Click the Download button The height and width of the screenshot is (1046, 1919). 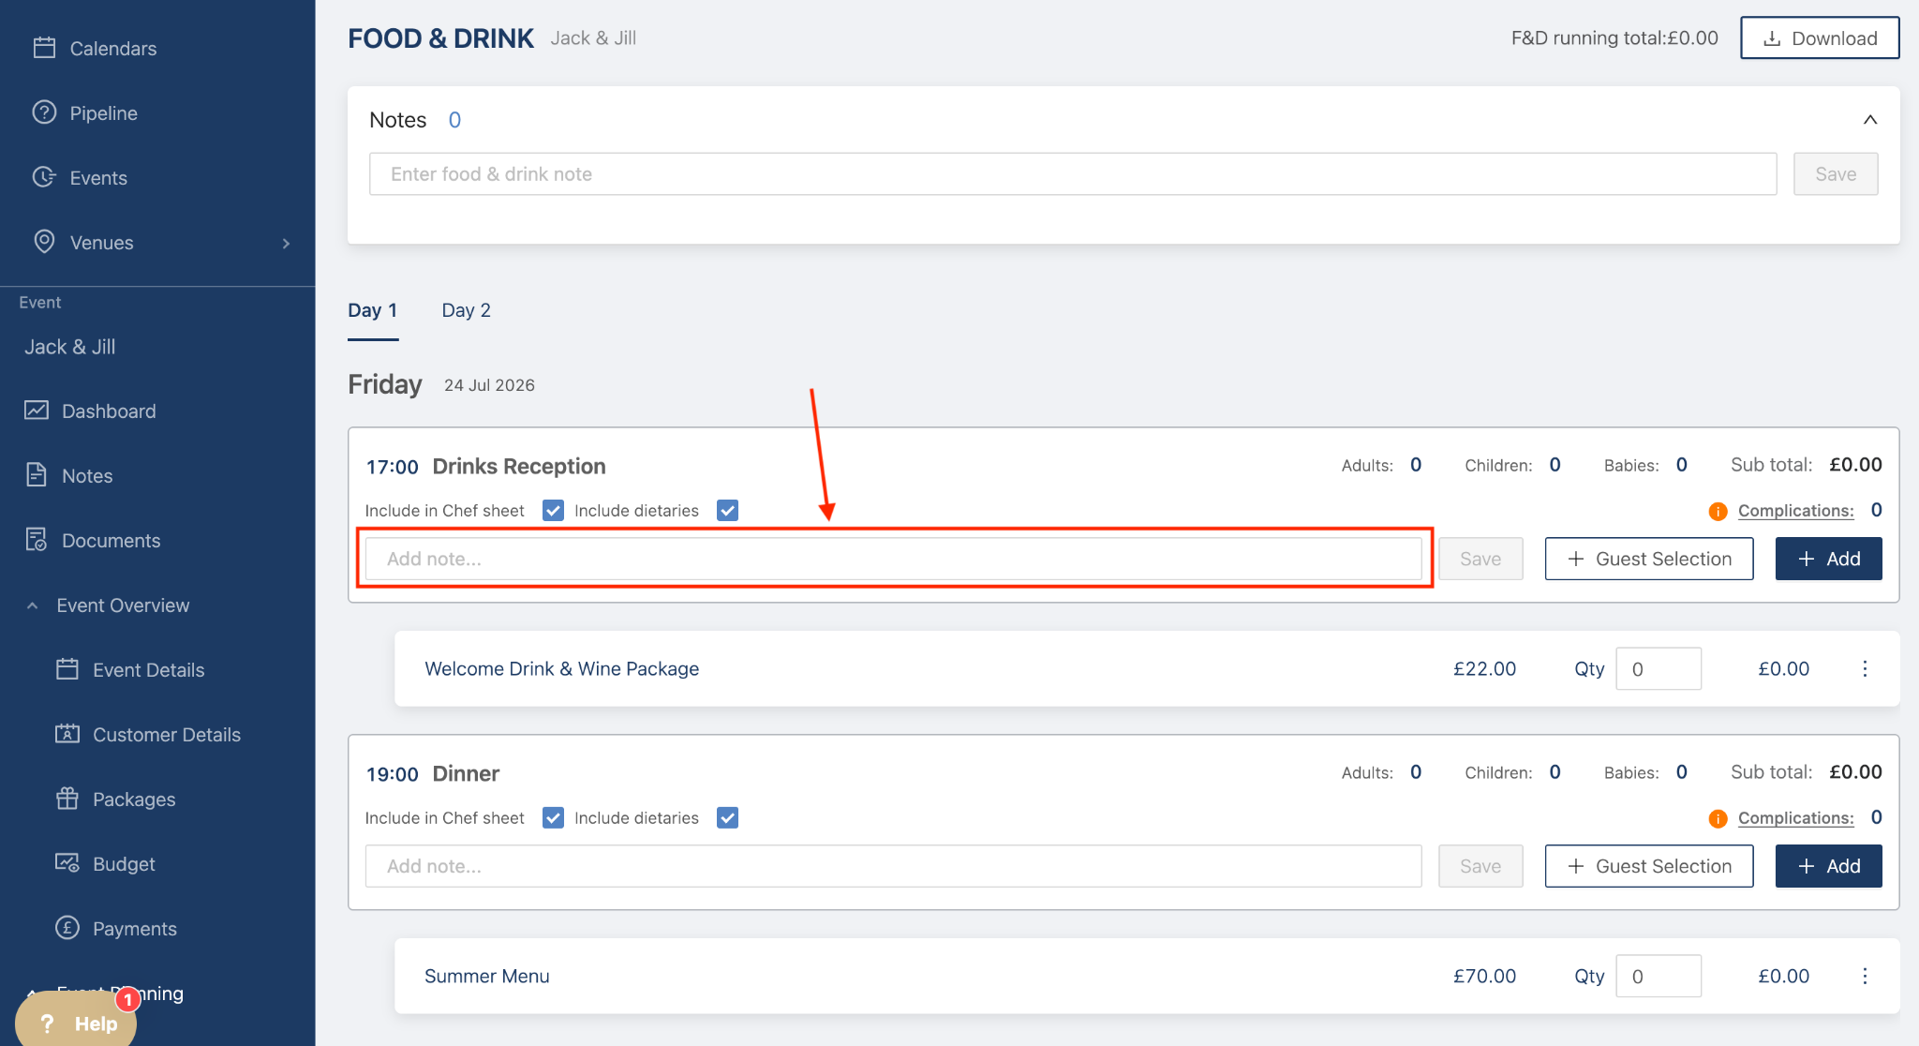click(1819, 38)
